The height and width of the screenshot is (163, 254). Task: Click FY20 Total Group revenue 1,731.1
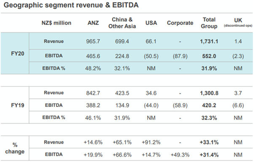click(x=209, y=41)
